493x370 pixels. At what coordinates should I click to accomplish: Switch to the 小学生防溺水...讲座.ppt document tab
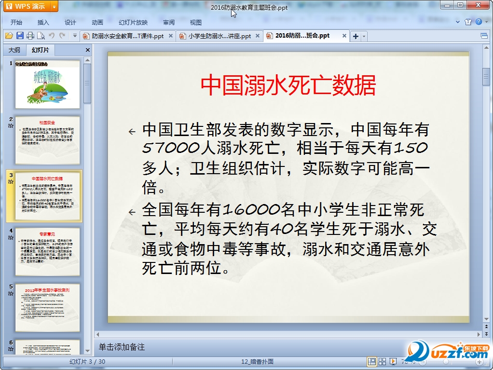(219, 36)
